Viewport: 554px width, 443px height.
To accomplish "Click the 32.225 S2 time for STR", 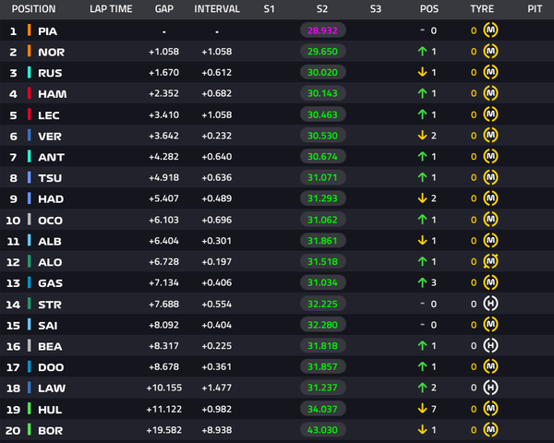I will tap(322, 304).
